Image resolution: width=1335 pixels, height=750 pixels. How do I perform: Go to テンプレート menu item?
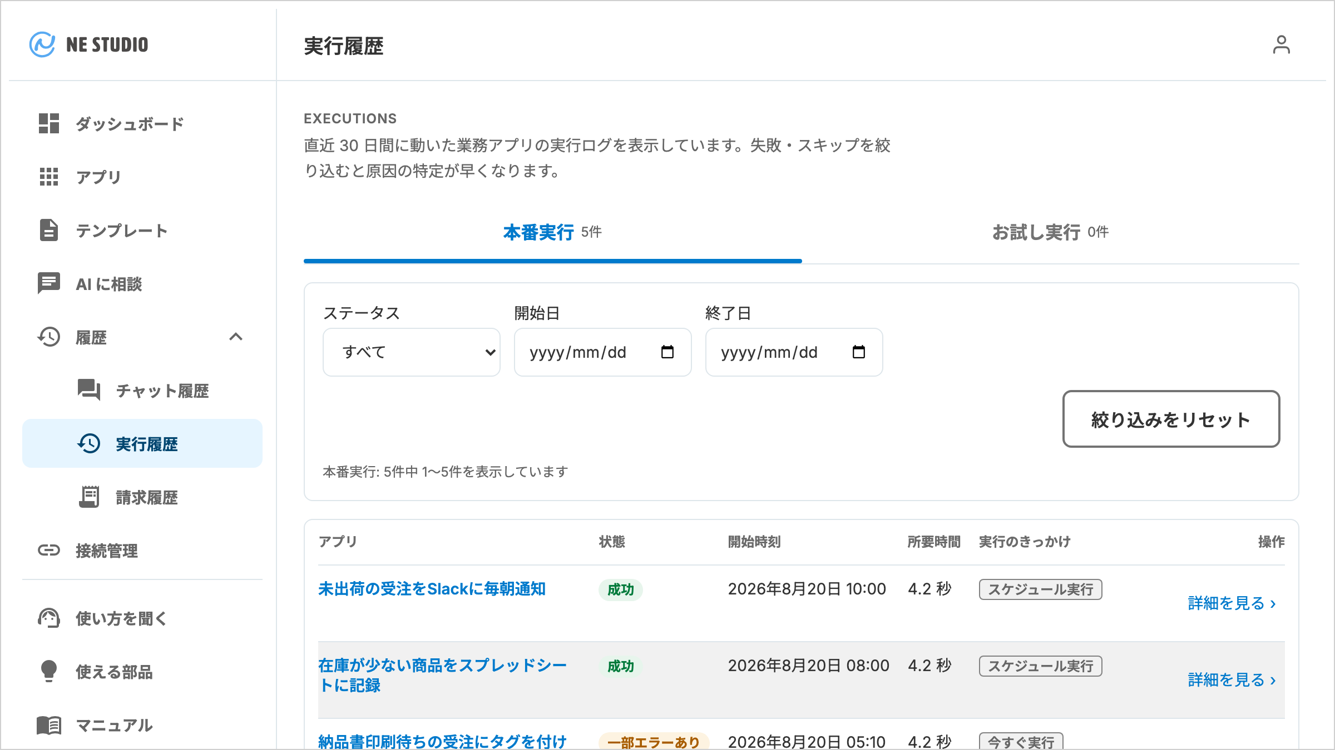pos(142,230)
